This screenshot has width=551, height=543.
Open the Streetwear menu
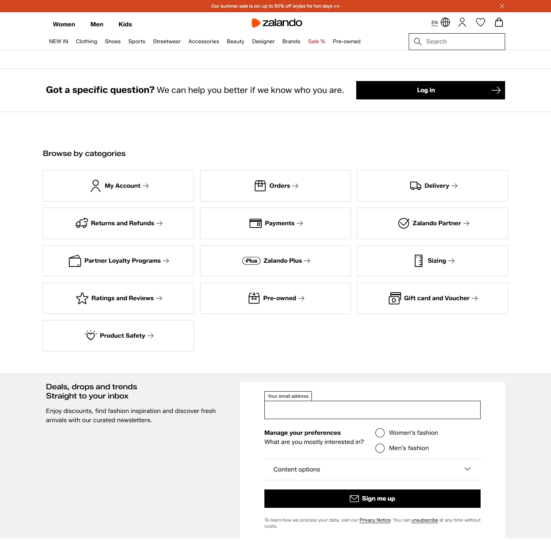click(x=167, y=42)
